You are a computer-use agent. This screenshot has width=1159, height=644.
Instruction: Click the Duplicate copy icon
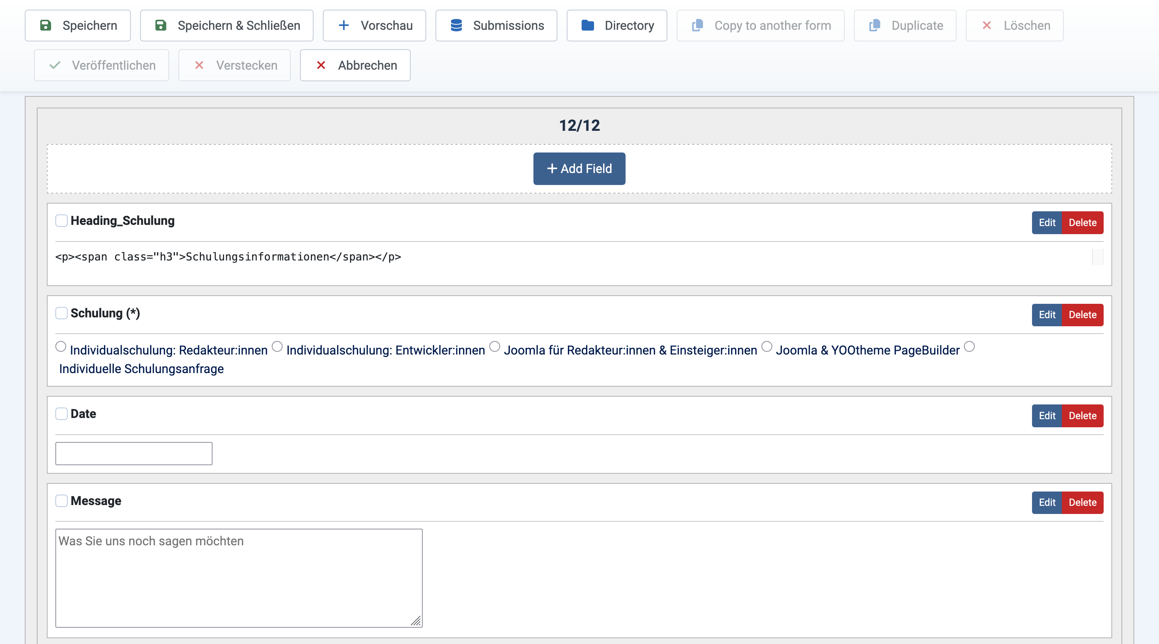tap(874, 25)
